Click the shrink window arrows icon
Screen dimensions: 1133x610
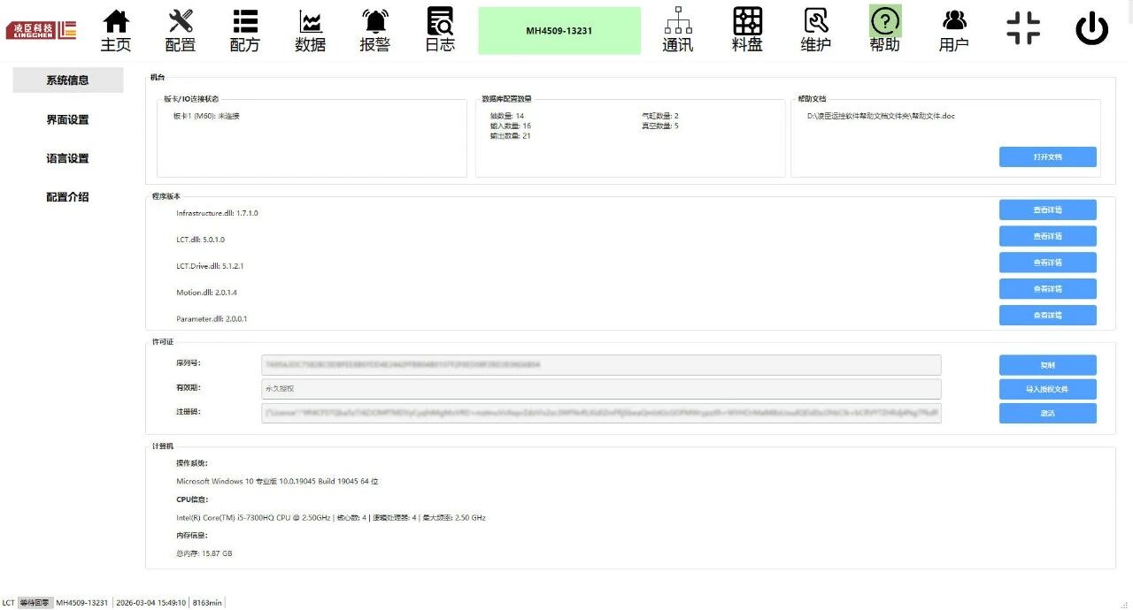tap(1023, 27)
